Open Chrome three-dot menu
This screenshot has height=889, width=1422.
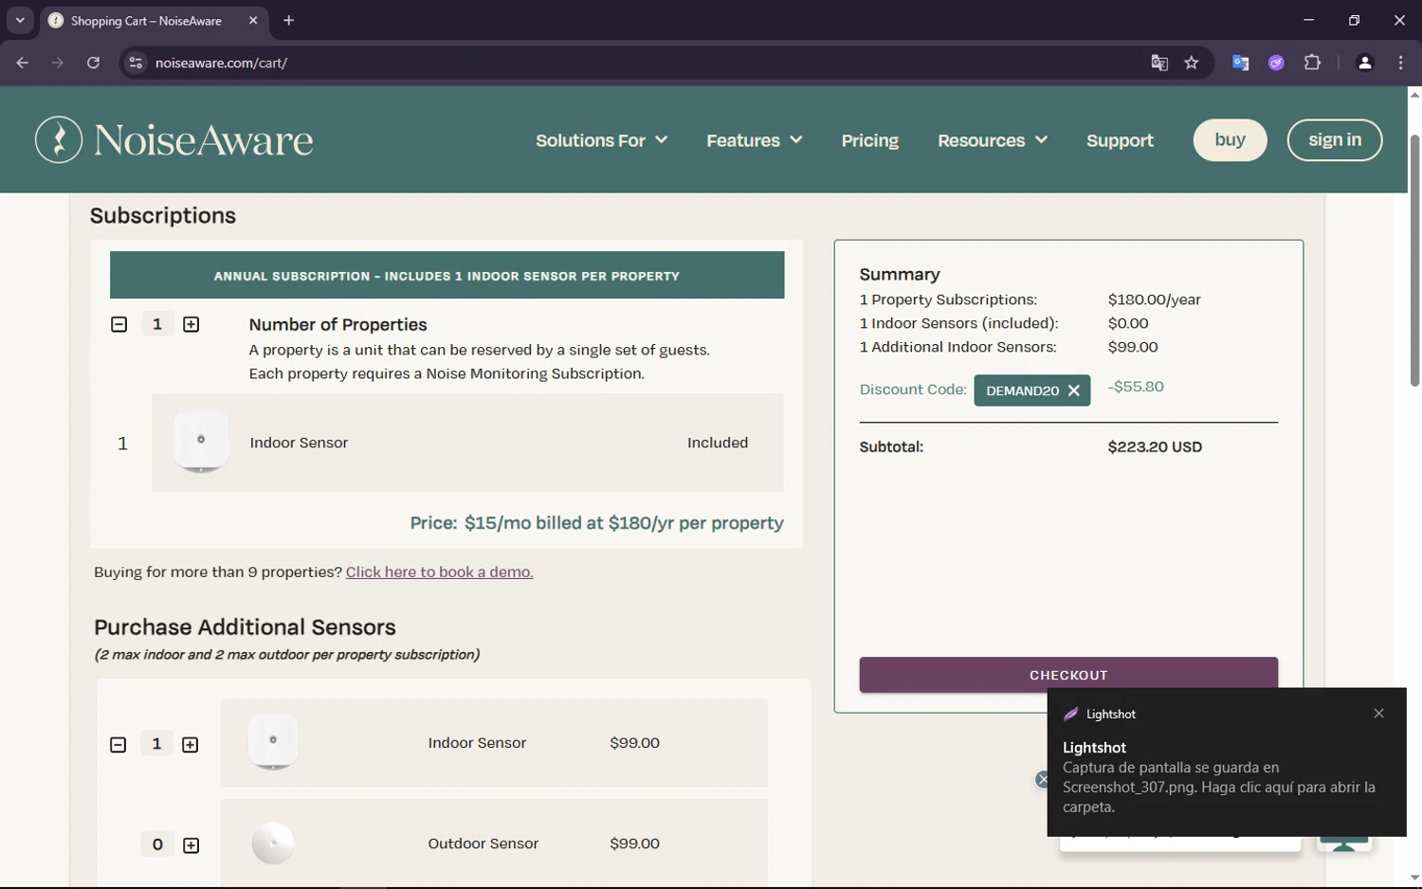(x=1400, y=63)
